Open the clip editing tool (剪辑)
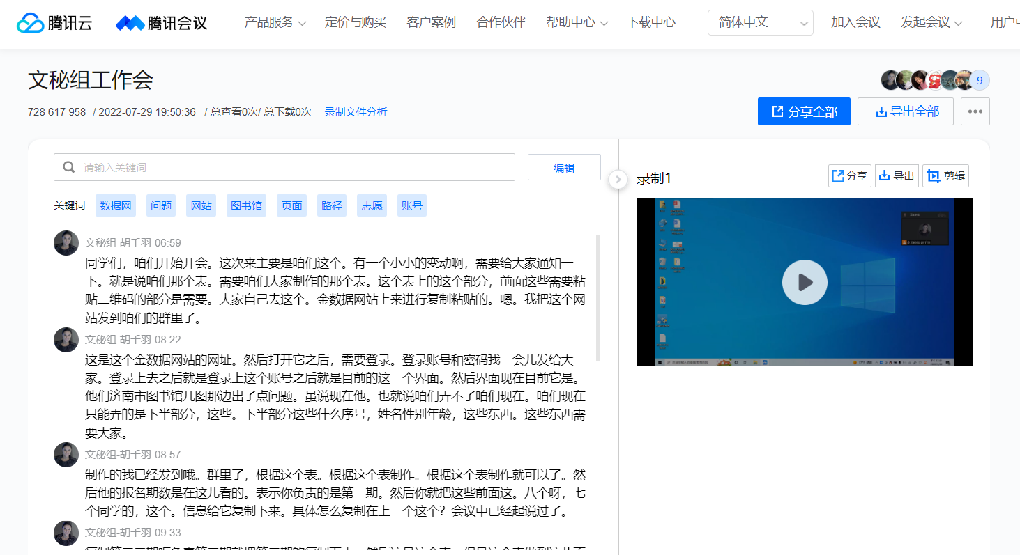Image resolution: width=1020 pixels, height=555 pixels. [x=945, y=176]
